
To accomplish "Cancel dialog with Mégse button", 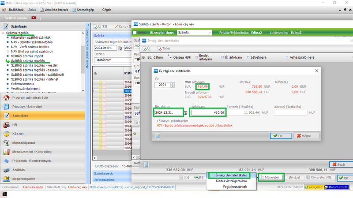I will pyautogui.click(x=307, y=136).
